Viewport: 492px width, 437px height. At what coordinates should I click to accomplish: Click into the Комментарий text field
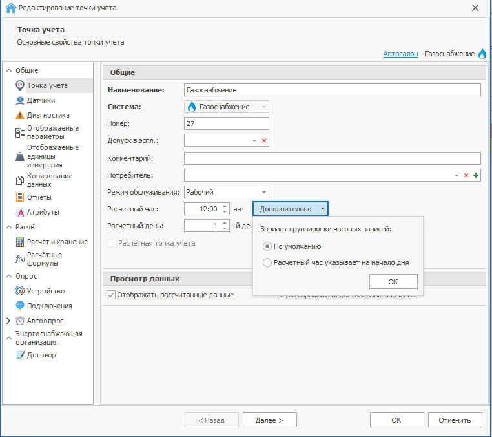(332, 158)
